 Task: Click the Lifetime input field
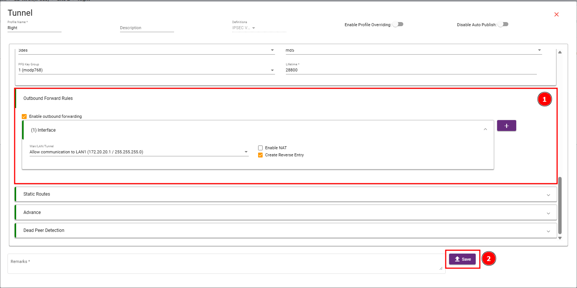[411, 70]
